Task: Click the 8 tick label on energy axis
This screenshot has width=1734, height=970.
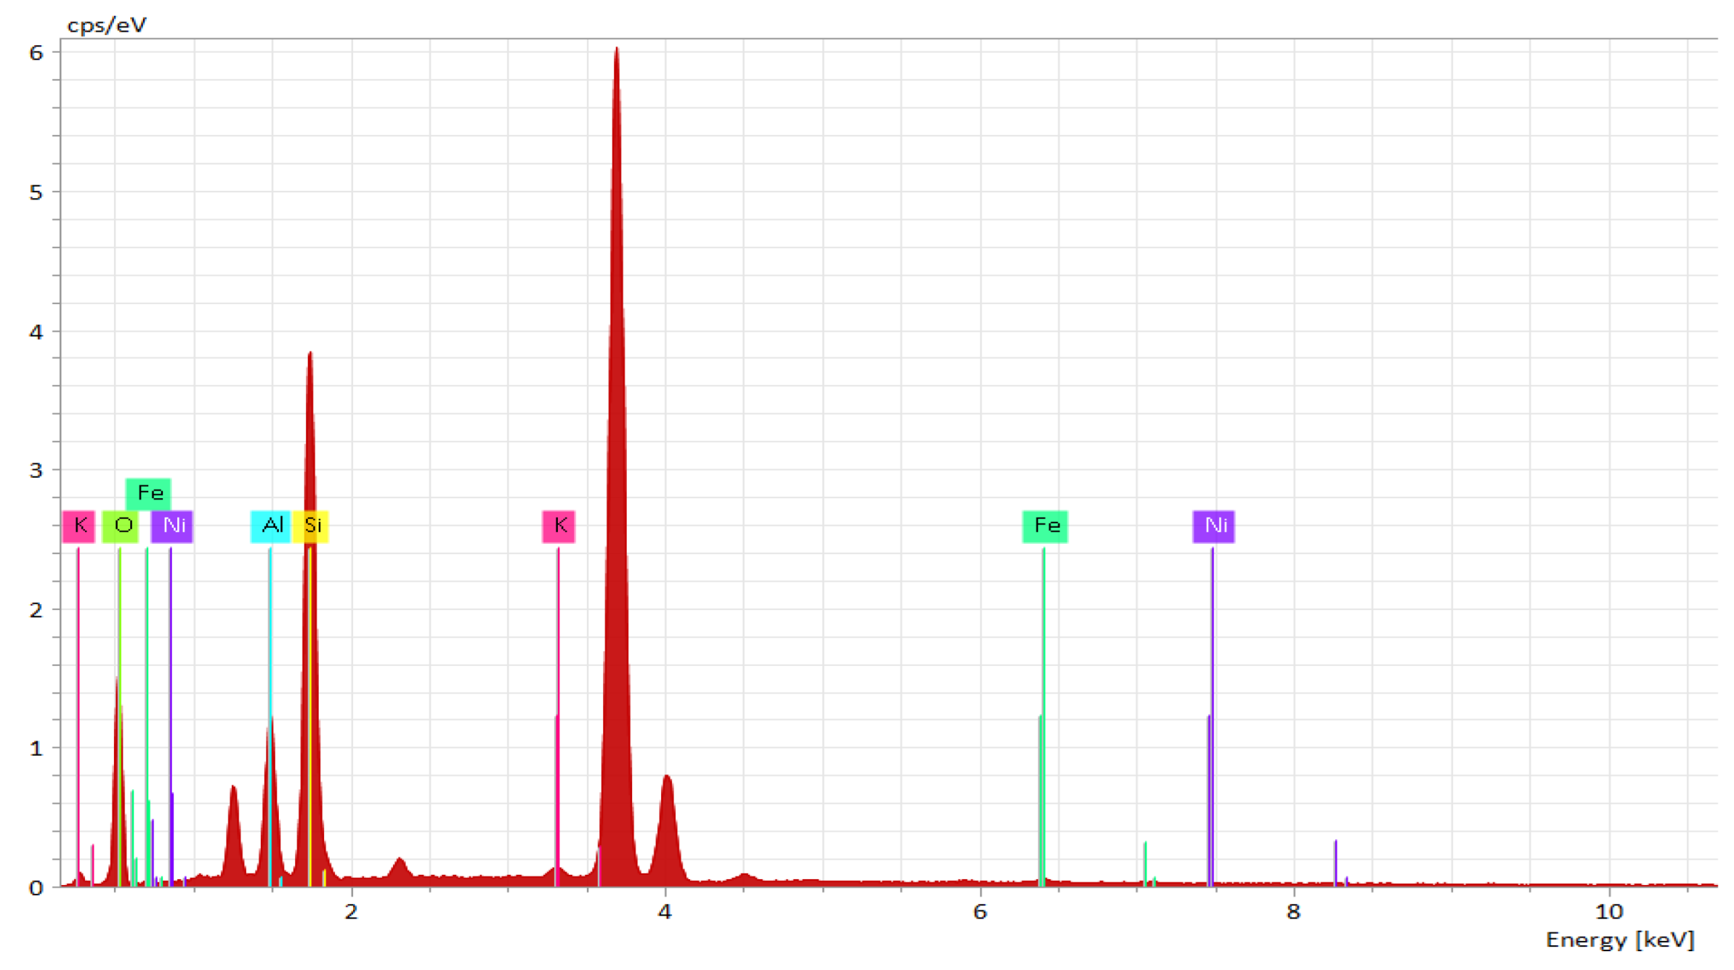Action: point(1293,912)
